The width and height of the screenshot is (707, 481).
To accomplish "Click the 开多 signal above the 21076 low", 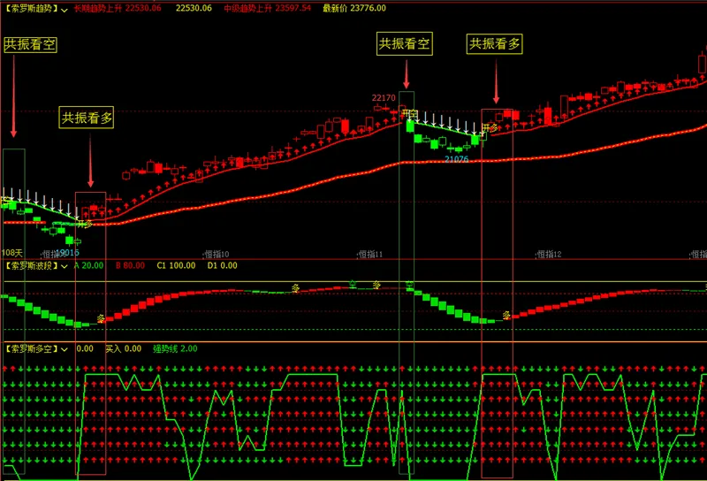I will (490, 127).
